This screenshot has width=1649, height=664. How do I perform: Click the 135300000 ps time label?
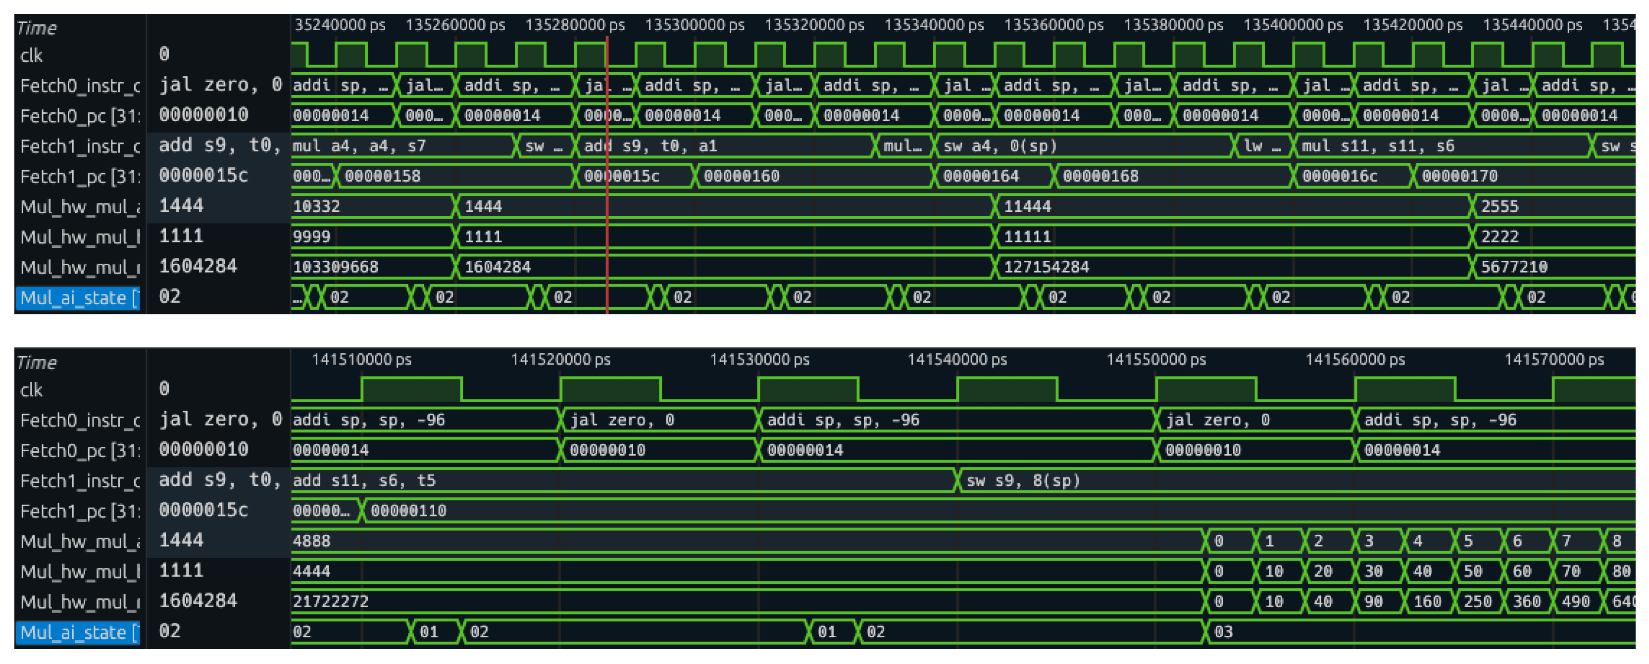(x=694, y=25)
